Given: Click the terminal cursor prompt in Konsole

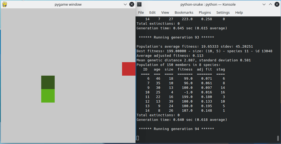Looking at the screenshot, I should 138,138.
